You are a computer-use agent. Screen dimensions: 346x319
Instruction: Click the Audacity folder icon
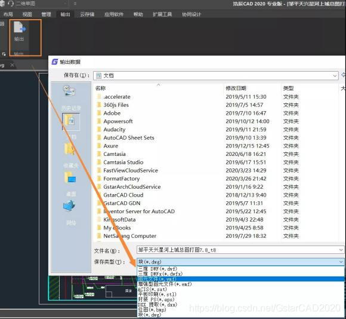[99, 130]
